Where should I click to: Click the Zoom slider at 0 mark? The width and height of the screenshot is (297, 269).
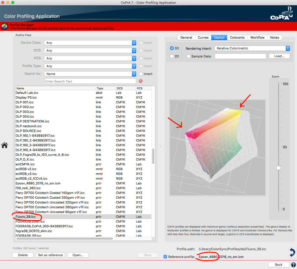(x=279, y=209)
